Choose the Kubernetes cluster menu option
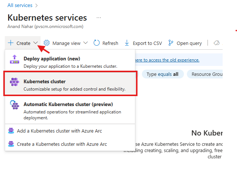Viewport: 237px width, 183px height. [x=70, y=84]
